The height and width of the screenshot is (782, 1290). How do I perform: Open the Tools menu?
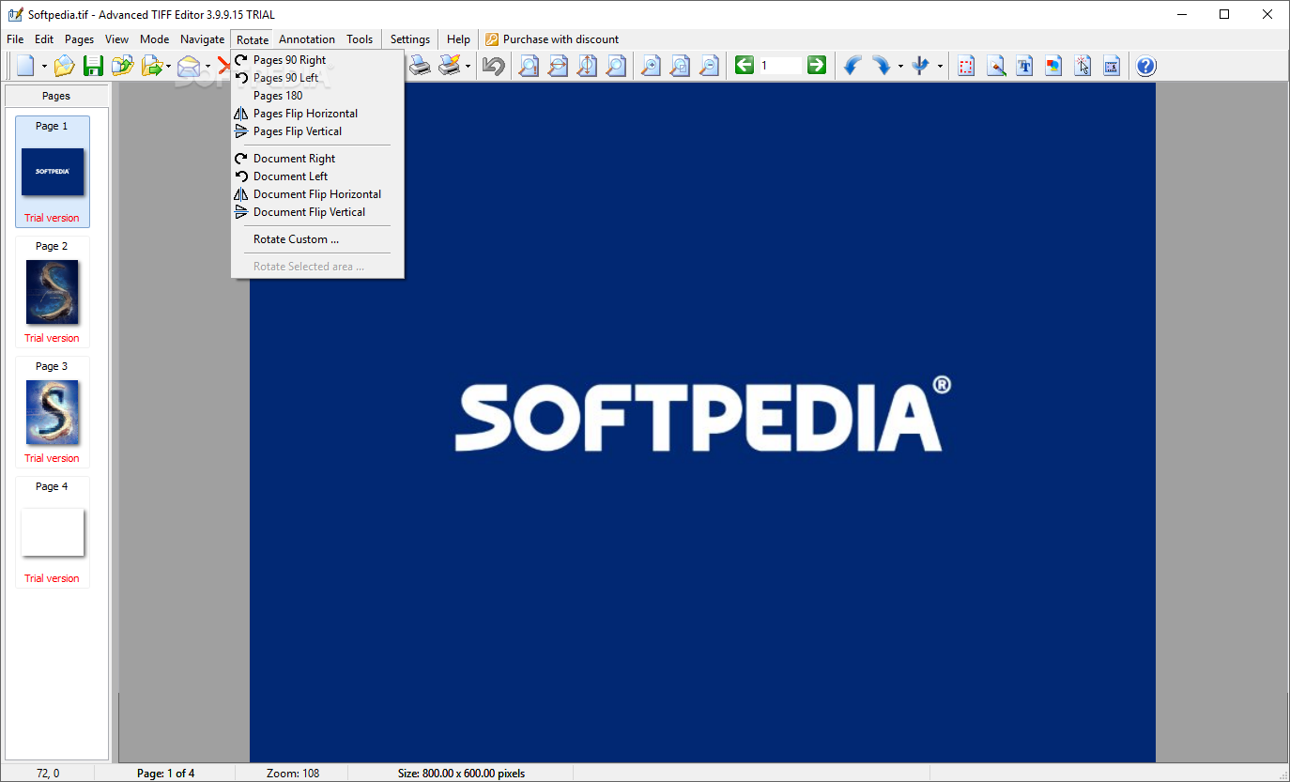click(360, 39)
